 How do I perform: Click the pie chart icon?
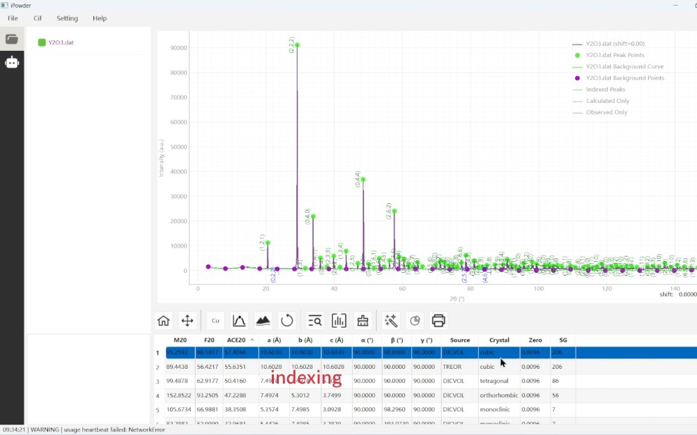pyautogui.click(x=415, y=320)
